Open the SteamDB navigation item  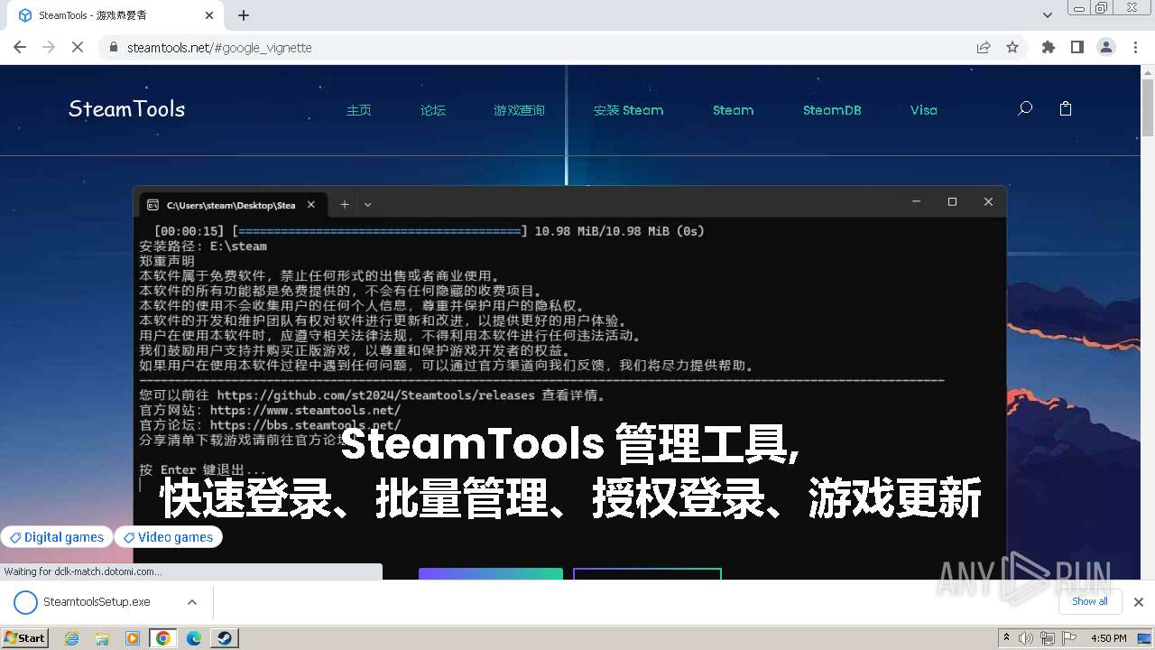832,110
